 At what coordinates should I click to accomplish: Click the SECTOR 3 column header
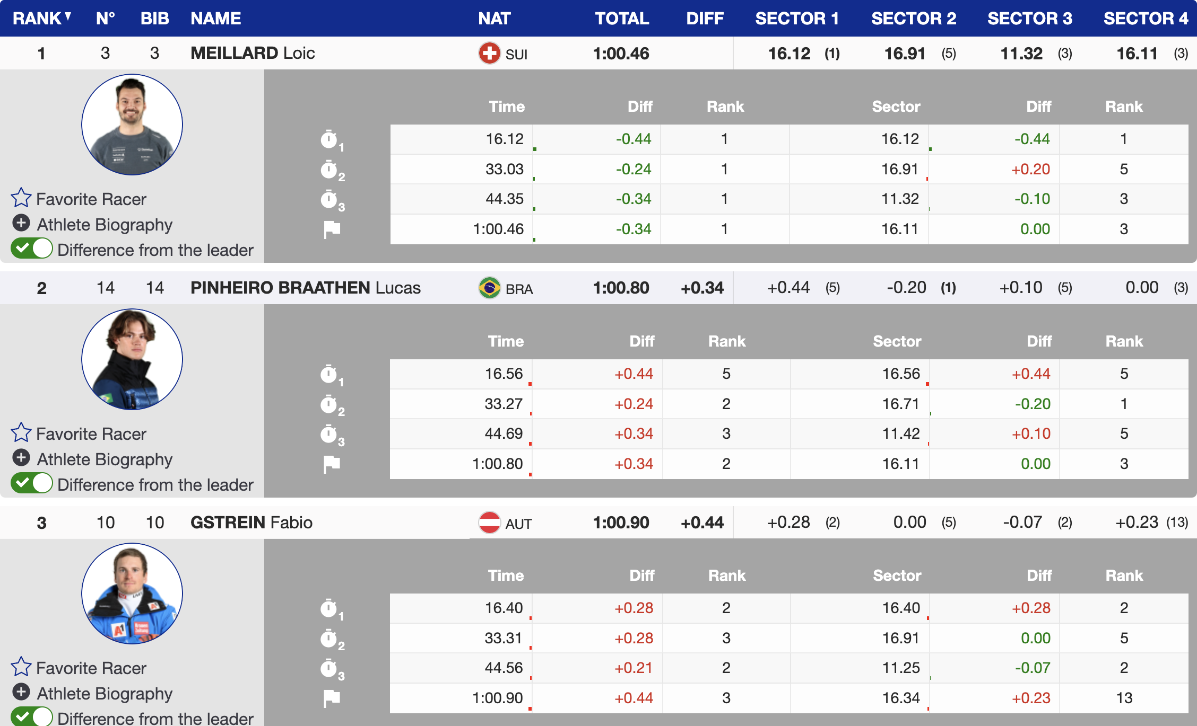coord(1029,19)
